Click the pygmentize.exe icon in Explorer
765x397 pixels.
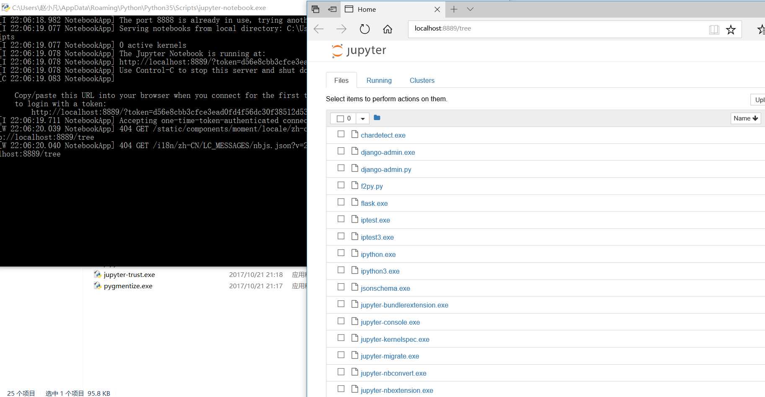97,286
